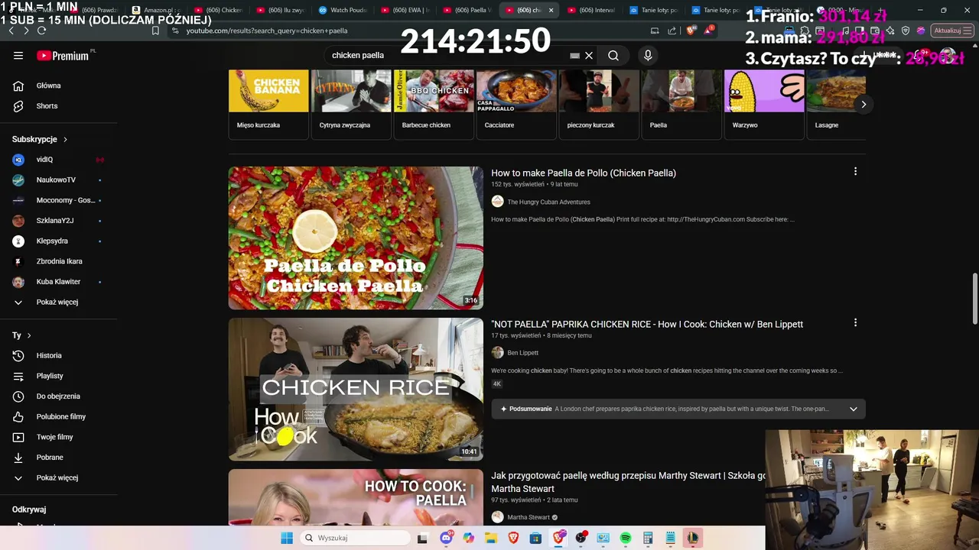Open the Martha Stewart channel link
The image size is (979, 550).
(529, 517)
